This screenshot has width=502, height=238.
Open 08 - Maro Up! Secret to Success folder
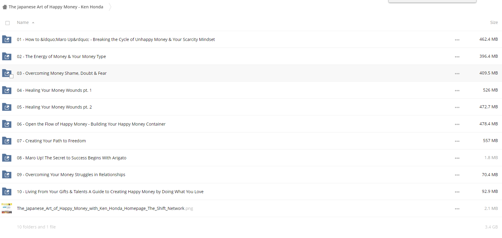pos(72,158)
